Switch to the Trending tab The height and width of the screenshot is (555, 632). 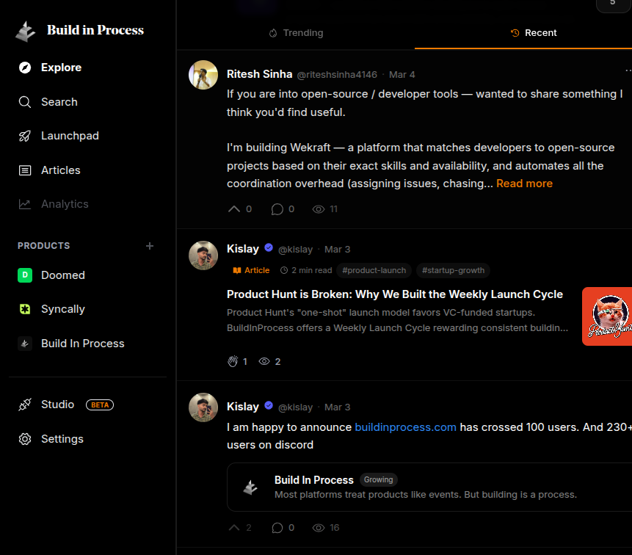point(297,32)
